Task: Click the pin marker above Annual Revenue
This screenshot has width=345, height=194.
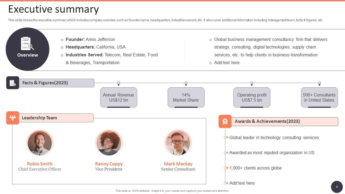Action: pos(119,84)
